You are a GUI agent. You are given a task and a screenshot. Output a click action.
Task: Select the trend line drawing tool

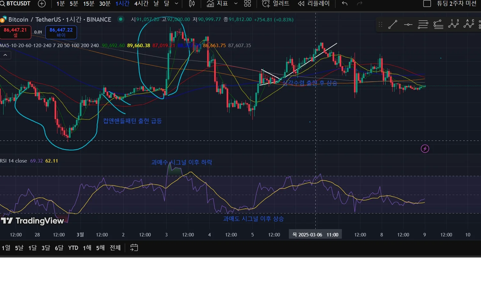393,25
